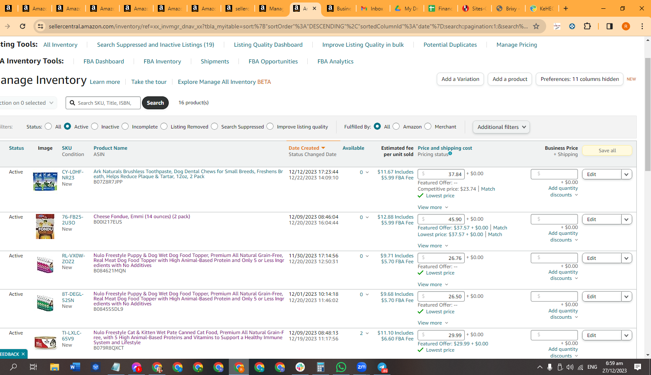Click the Save all button
This screenshot has width=651, height=375.
[607, 151]
